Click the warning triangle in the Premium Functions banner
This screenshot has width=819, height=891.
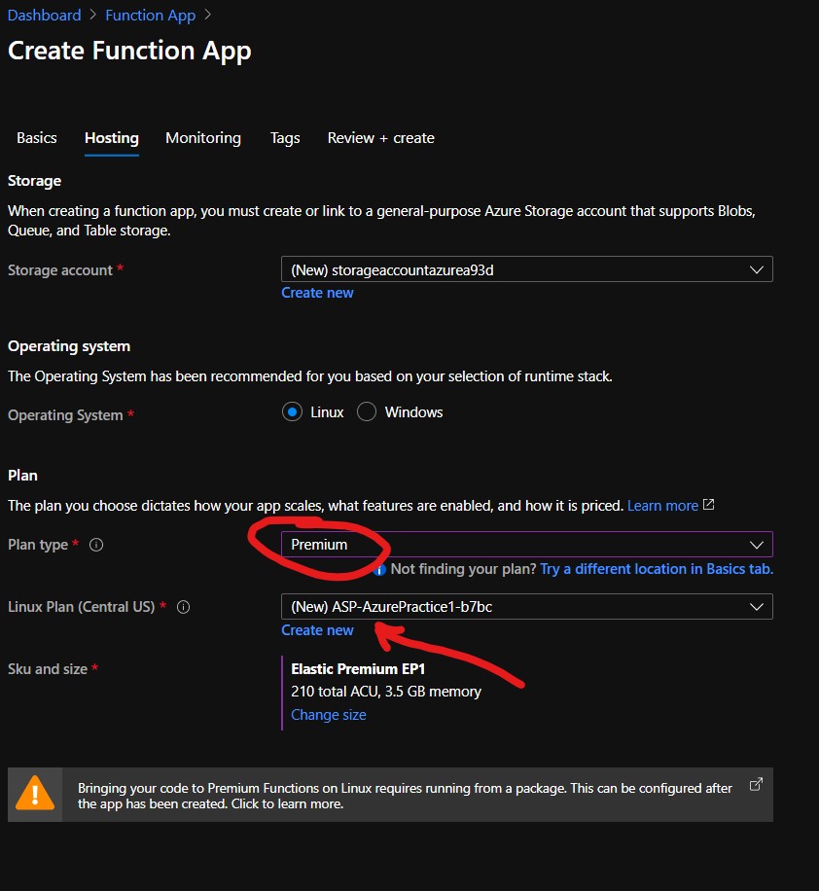(x=35, y=795)
